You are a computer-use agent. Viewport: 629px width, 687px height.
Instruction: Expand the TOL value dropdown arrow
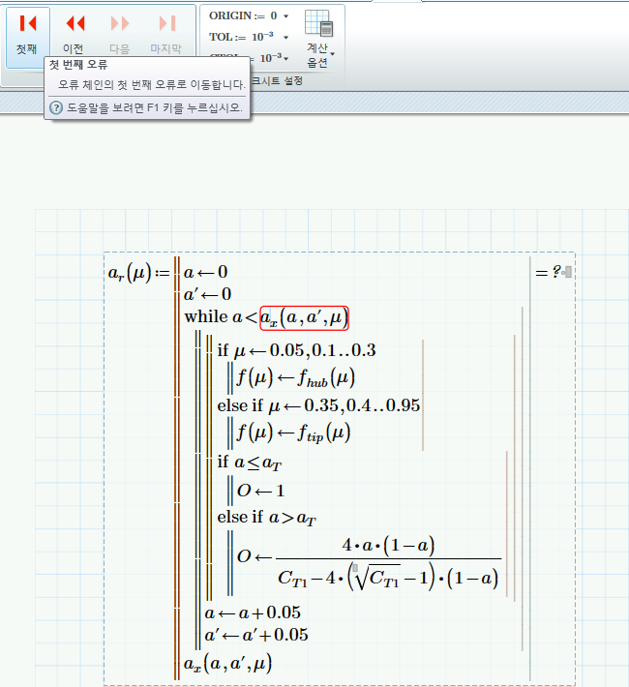285,37
